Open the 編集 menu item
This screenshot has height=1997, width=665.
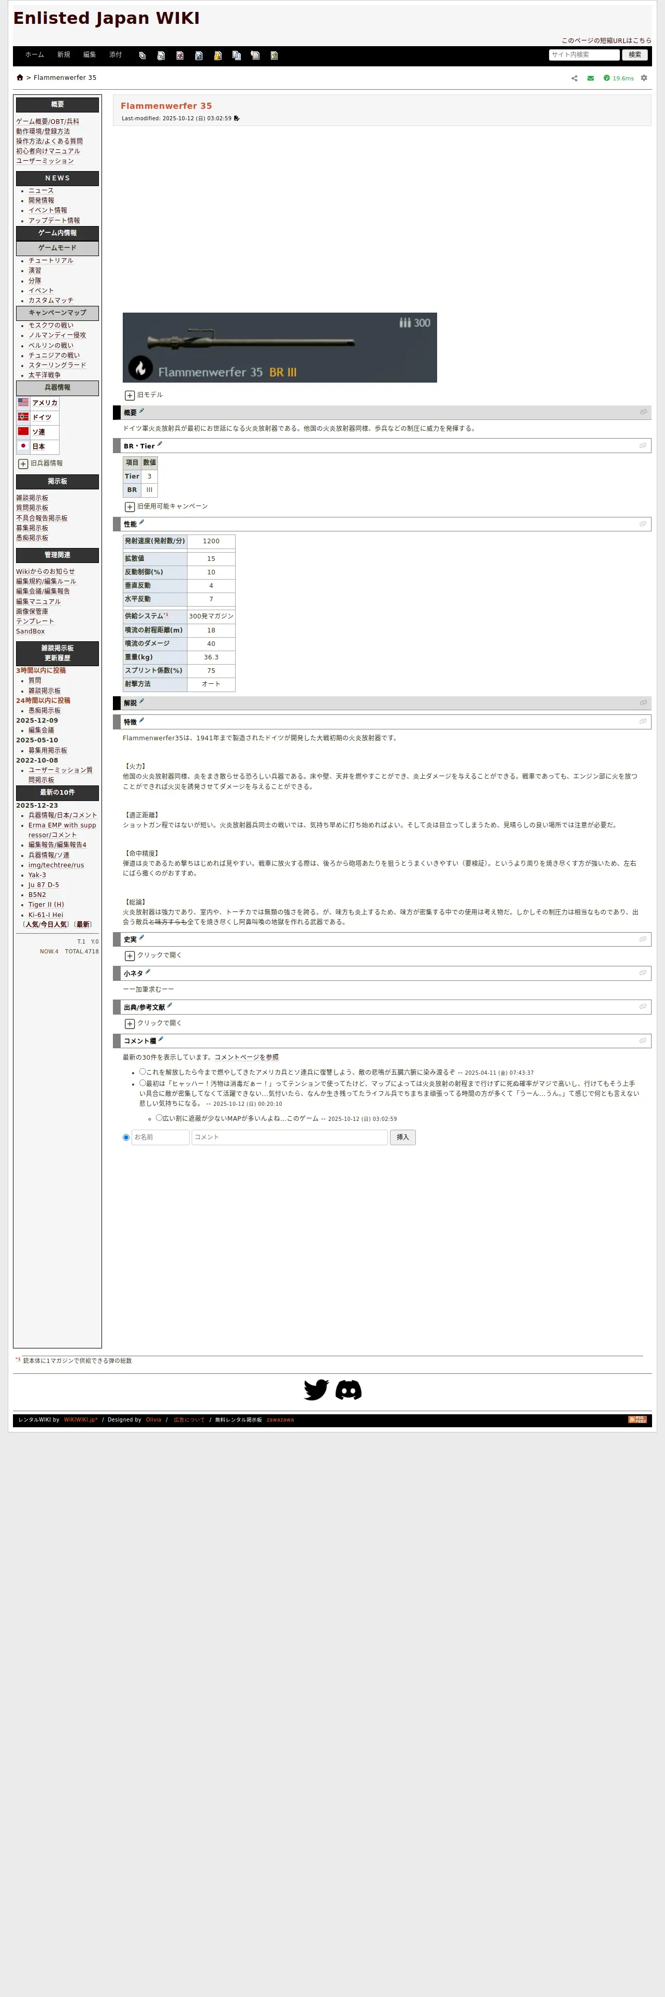tap(90, 55)
